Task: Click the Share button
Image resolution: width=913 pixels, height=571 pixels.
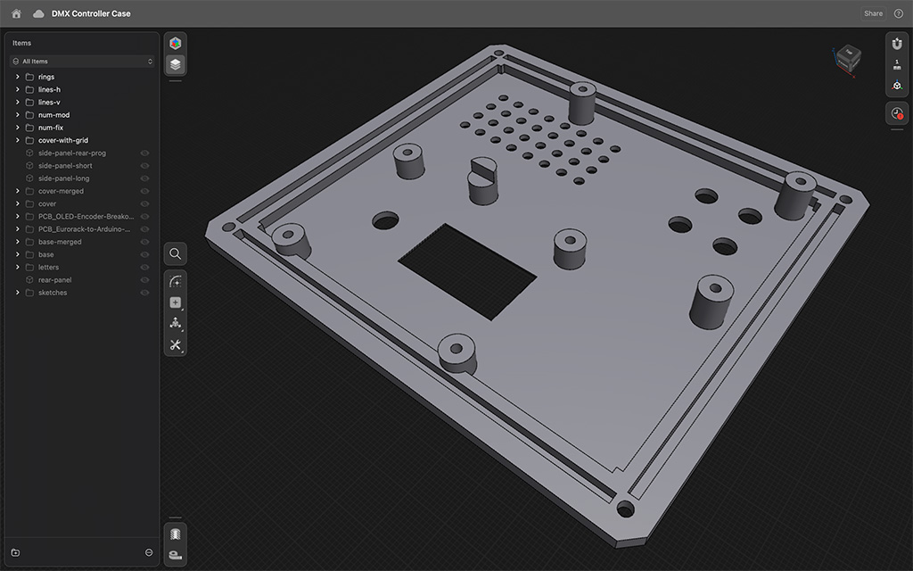Action: (x=873, y=13)
